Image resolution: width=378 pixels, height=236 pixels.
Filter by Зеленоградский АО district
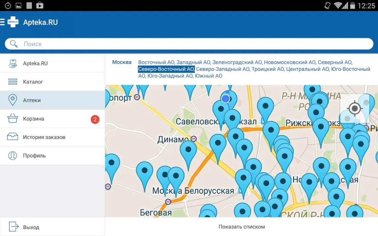pos(237,62)
